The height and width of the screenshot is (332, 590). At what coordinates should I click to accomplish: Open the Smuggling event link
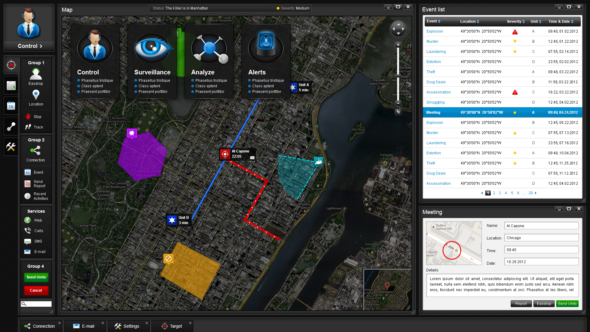435,102
